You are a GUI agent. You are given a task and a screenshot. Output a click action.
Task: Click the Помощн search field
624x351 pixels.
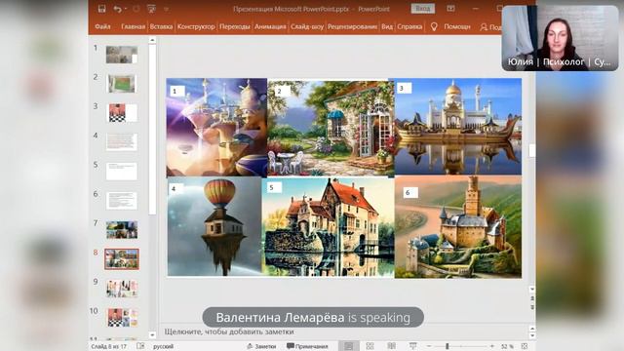click(457, 26)
